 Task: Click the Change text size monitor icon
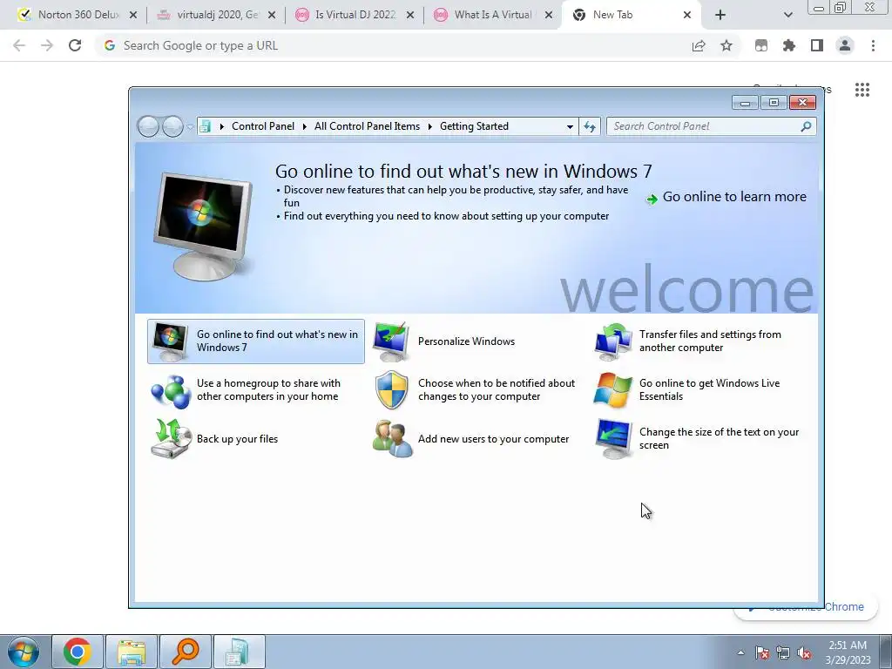(x=612, y=439)
